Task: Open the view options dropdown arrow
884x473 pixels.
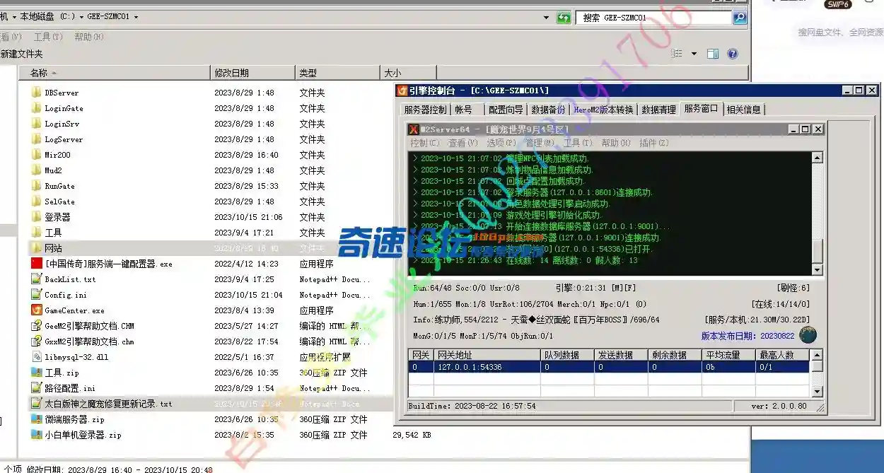Action: [694, 54]
